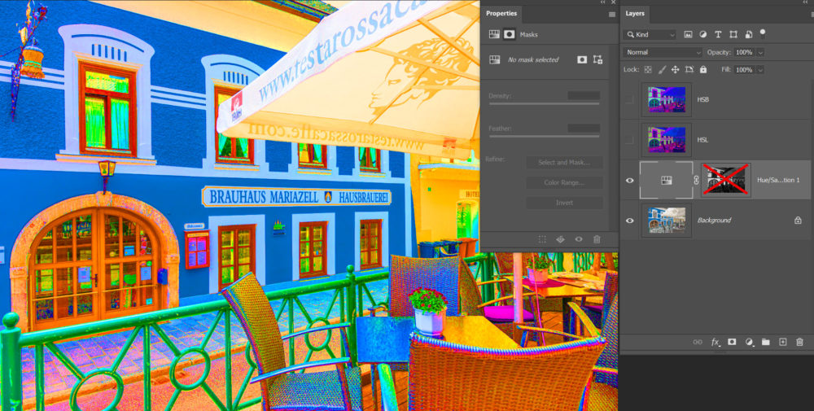Toggle prevent artboard auto-nesting lock
Image resolution: width=814 pixels, height=411 pixels.
pyautogui.click(x=689, y=69)
